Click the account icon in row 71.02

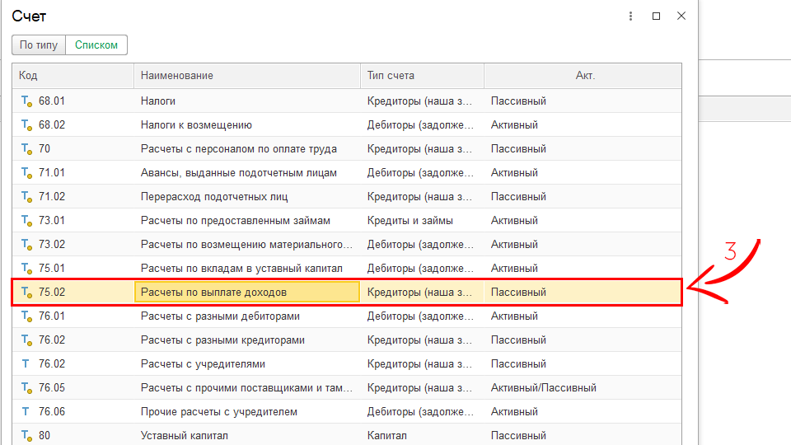tap(26, 197)
